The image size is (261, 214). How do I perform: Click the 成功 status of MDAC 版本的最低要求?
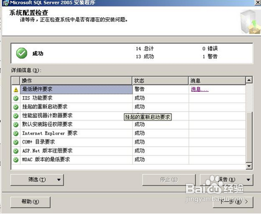pyautogui.click(x=139, y=160)
